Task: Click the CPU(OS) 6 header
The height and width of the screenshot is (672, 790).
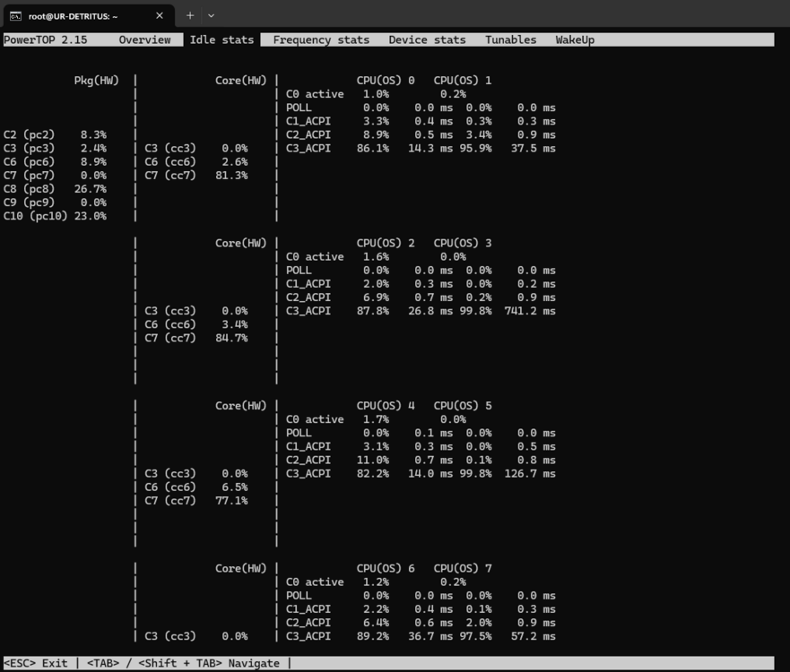Action: tap(386, 568)
